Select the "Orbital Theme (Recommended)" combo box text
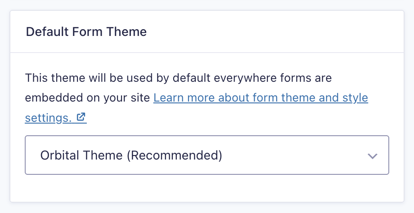The image size is (414, 213). (131, 155)
